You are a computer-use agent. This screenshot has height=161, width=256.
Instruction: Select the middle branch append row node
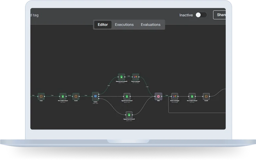pyautogui.click(x=127, y=96)
